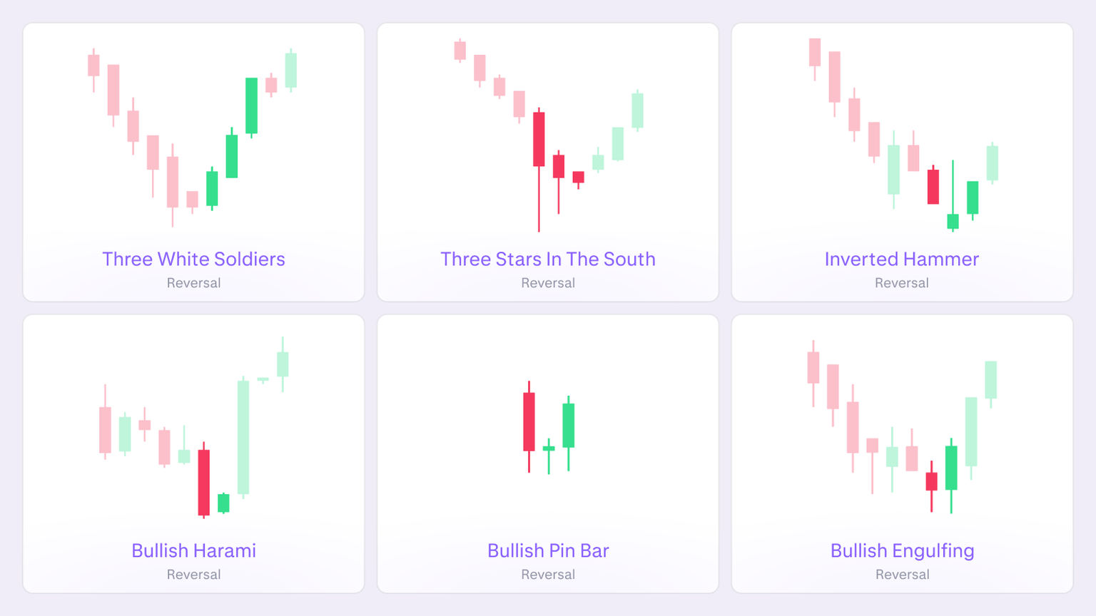
Task: Click the Inverted Hammer candlestick chart
Action: [901, 135]
